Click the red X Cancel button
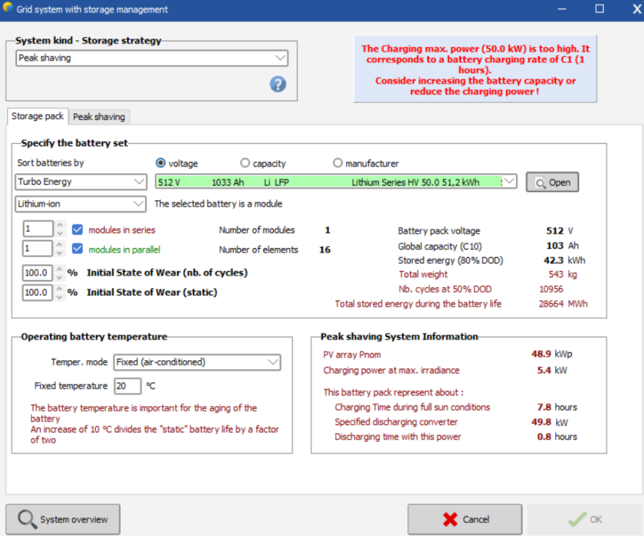The image size is (644, 536). tap(465, 520)
